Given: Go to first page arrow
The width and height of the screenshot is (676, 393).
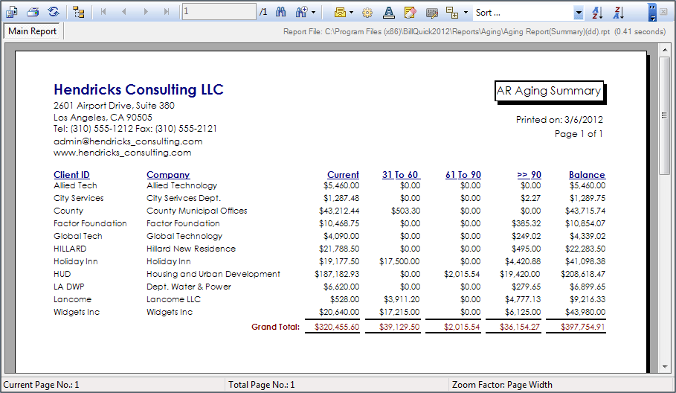Looking at the screenshot, I should click(103, 12).
